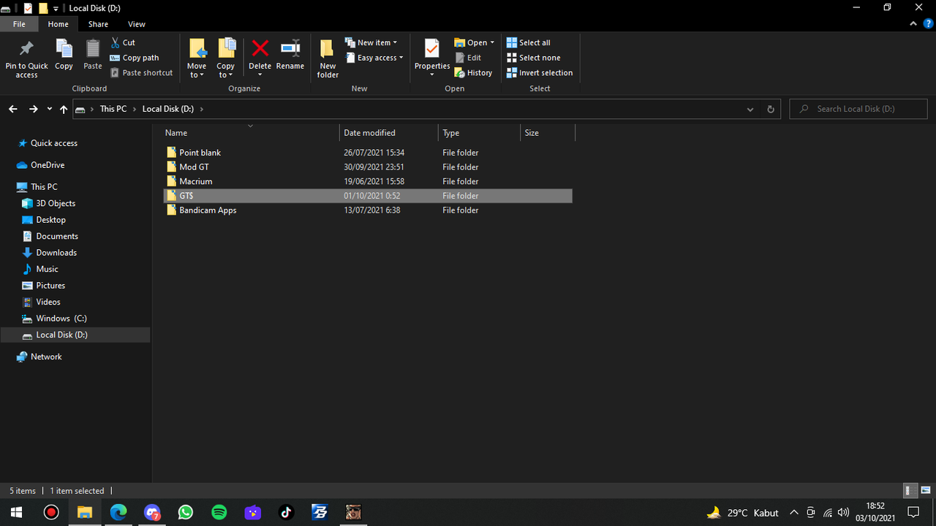Expand address bar history dropdown

pyautogui.click(x=750, y=109)
